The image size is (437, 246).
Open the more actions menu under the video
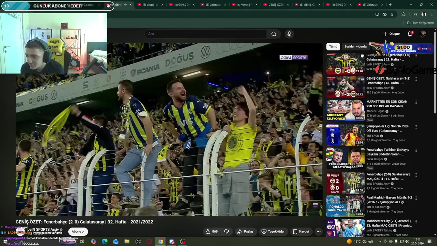coord(319,231)
